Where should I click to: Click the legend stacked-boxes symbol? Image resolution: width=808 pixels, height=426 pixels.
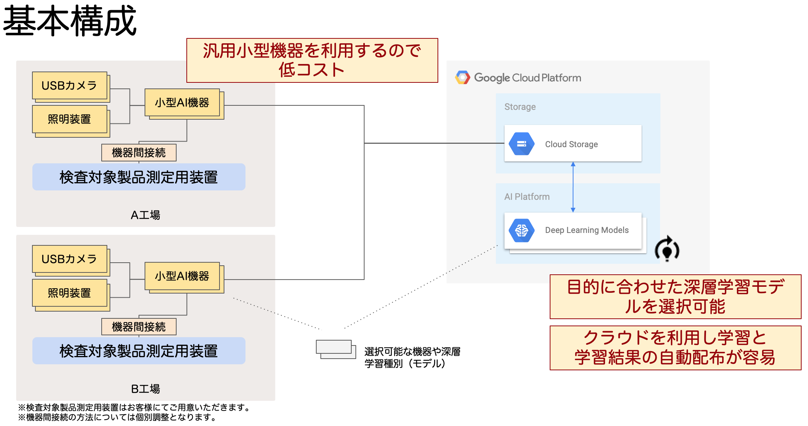click(336, 349)
